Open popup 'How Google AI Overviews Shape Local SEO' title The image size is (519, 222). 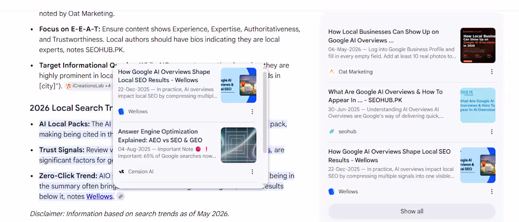(164, 76)
